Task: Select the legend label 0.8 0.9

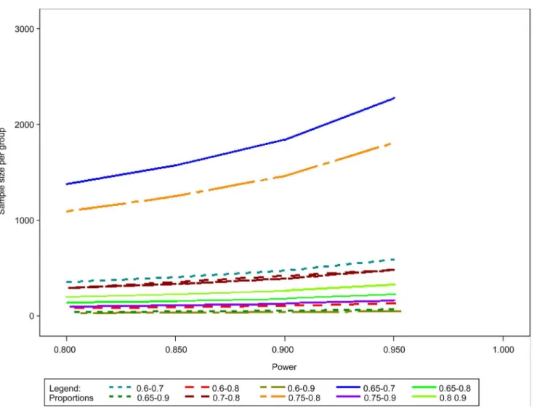Action: click(453, 398)
